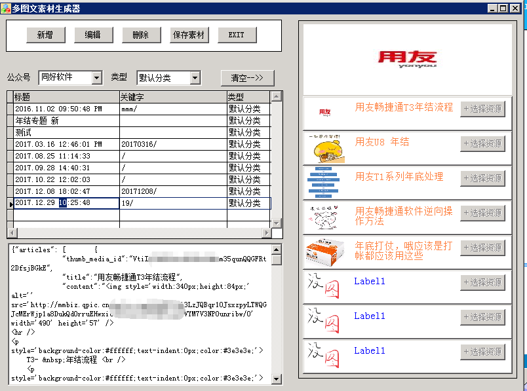Maximize the 多图文素材生成器 window
The height and width of the screenshot is (391, 527).
click(x=503, y=9)
